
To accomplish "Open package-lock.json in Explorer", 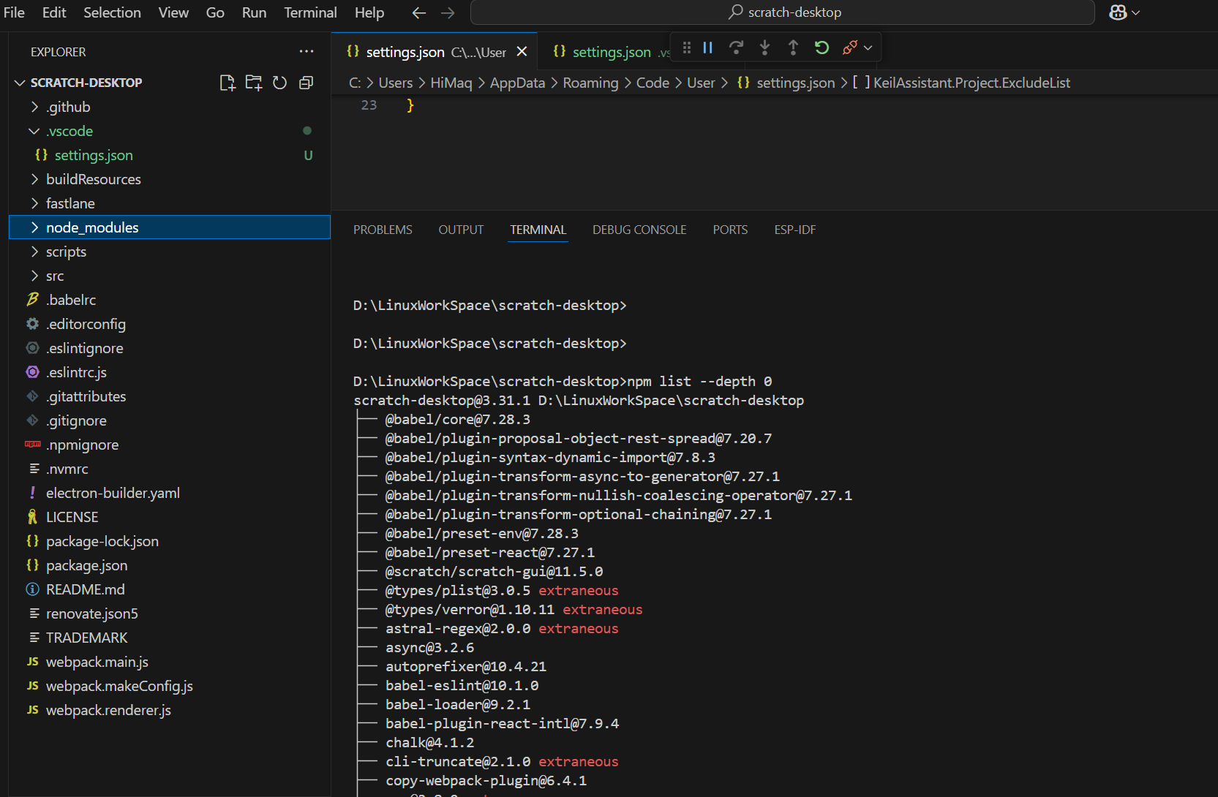I will pos(170,541).
